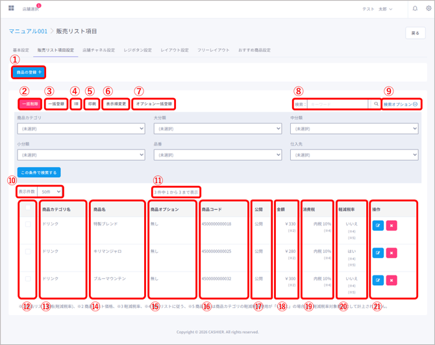
Task: Expand the 検索オプション panel
Action: pyautogui.click(x=400, y=104)
